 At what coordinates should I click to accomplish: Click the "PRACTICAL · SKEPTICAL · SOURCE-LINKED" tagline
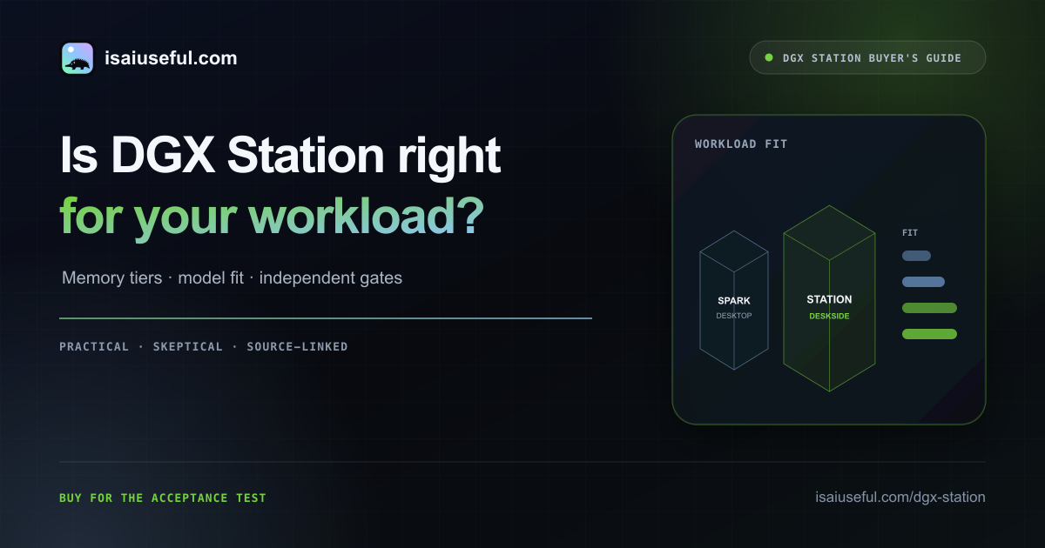click(204, 346)
